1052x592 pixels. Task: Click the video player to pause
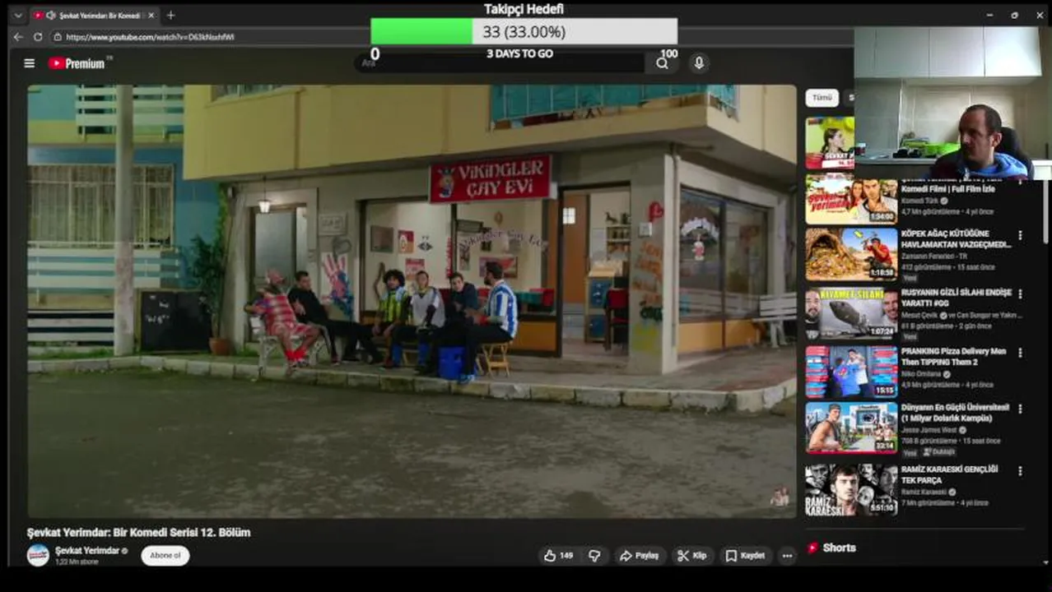[412, 301]
